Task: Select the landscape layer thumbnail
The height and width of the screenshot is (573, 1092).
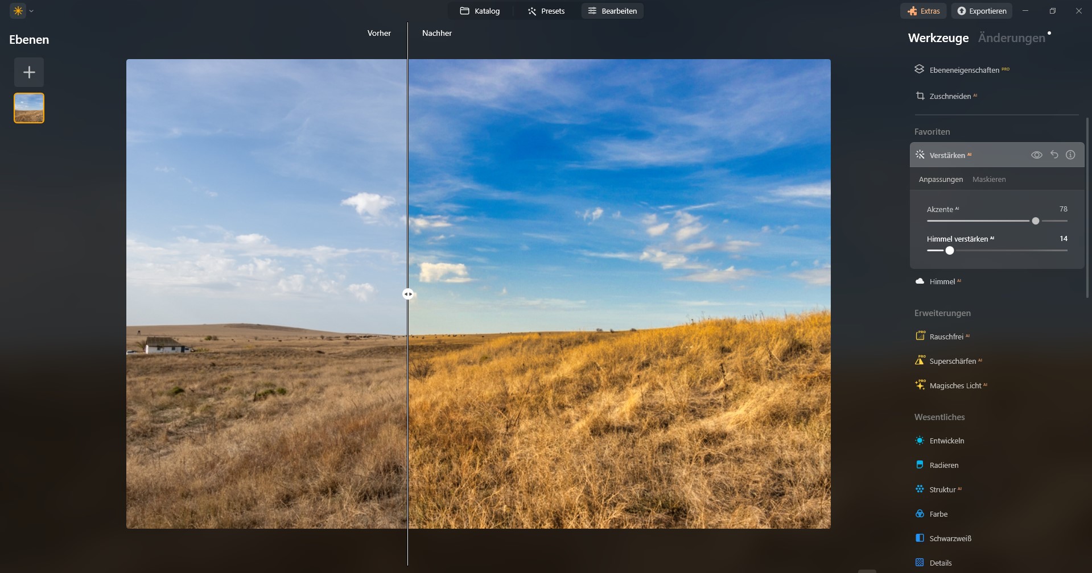Action: [28, 107]
